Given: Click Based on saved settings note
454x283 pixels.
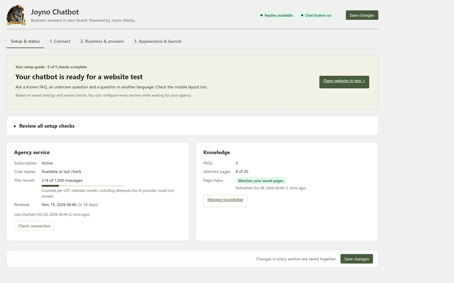Looking at the screenshot, I should tap(104, 95).
